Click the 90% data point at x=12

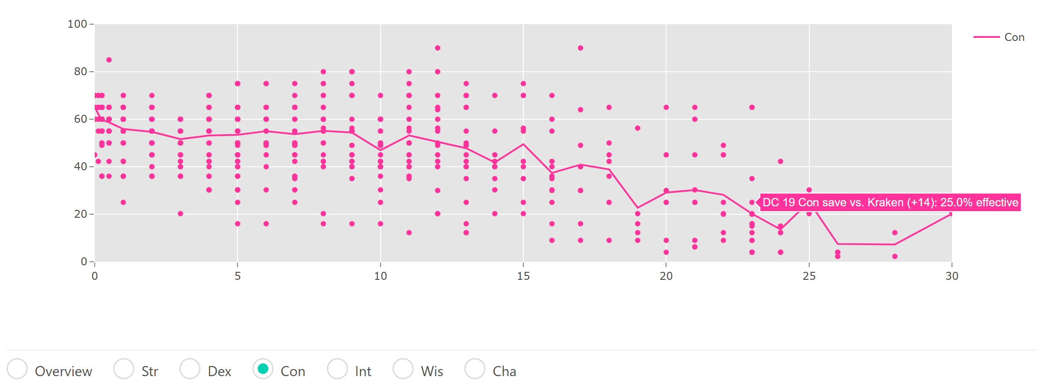click(x=437, y=48)
